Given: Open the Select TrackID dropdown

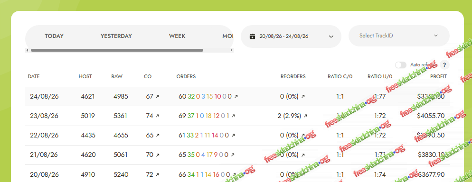Looking at the screenshot, I should (399, 36).
